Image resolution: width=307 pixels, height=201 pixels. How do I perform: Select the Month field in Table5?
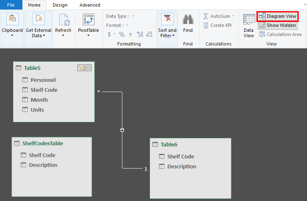click(39, 100)
